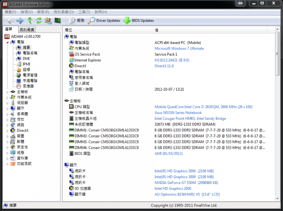
Task: Click the green monitor graph icon
Action: click(57, 21)
